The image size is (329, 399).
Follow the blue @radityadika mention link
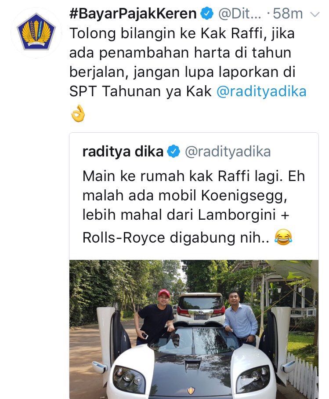[x=261, y=91]
